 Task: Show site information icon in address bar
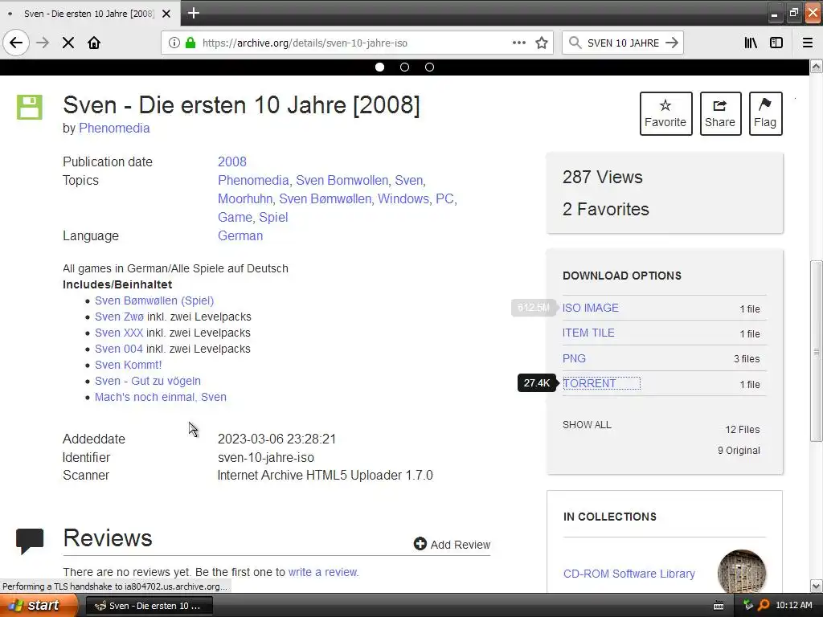[174, 43]
